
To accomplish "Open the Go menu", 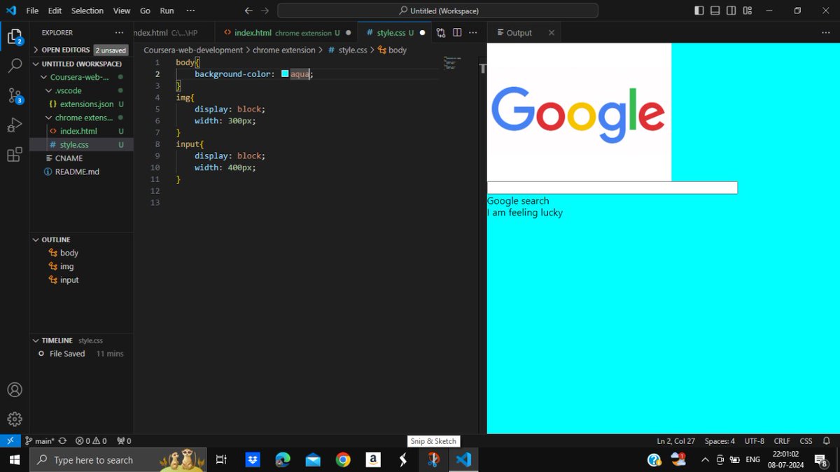I will 145,11.
